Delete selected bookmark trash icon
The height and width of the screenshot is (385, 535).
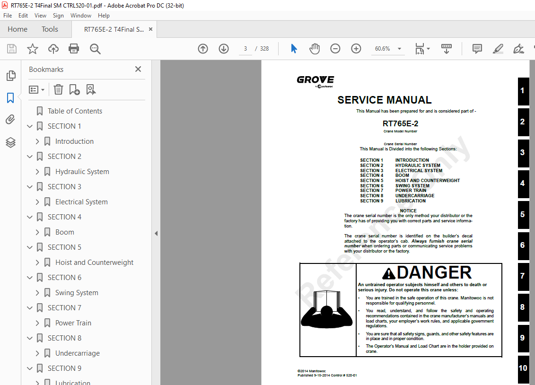coord(58,90)
